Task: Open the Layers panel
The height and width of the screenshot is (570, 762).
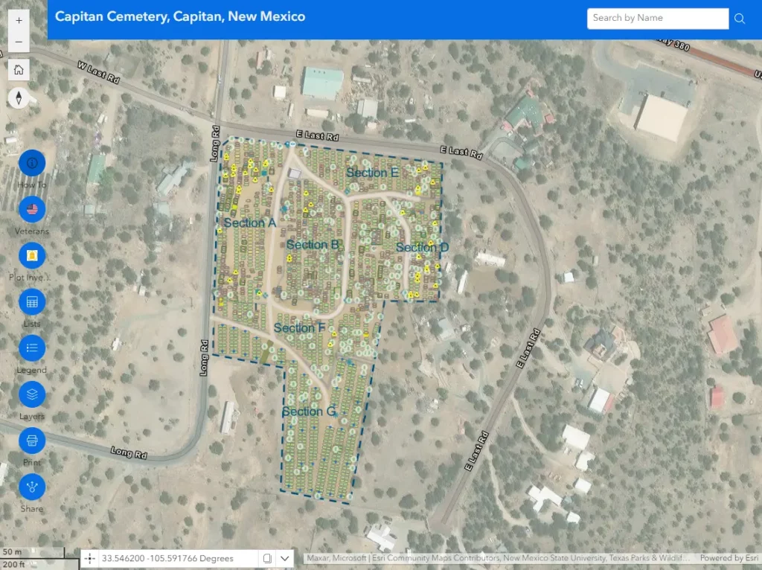Action: [x=32, y=394]
